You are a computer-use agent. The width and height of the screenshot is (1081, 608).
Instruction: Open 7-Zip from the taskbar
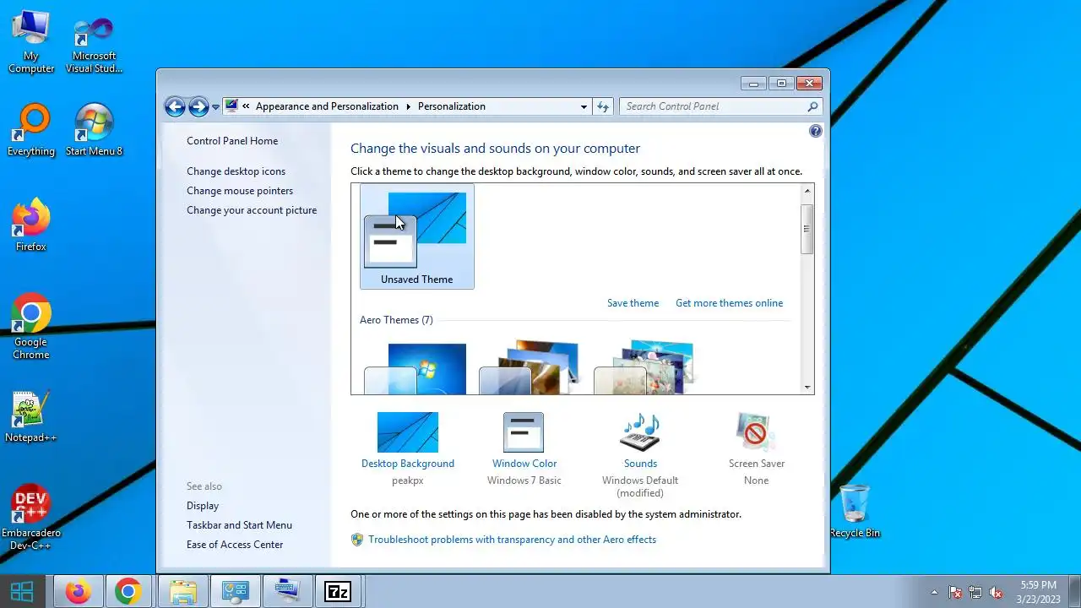point(338,591)
